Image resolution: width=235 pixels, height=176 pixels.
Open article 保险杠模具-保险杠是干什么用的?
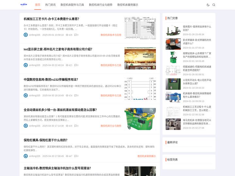pos(46,140)
